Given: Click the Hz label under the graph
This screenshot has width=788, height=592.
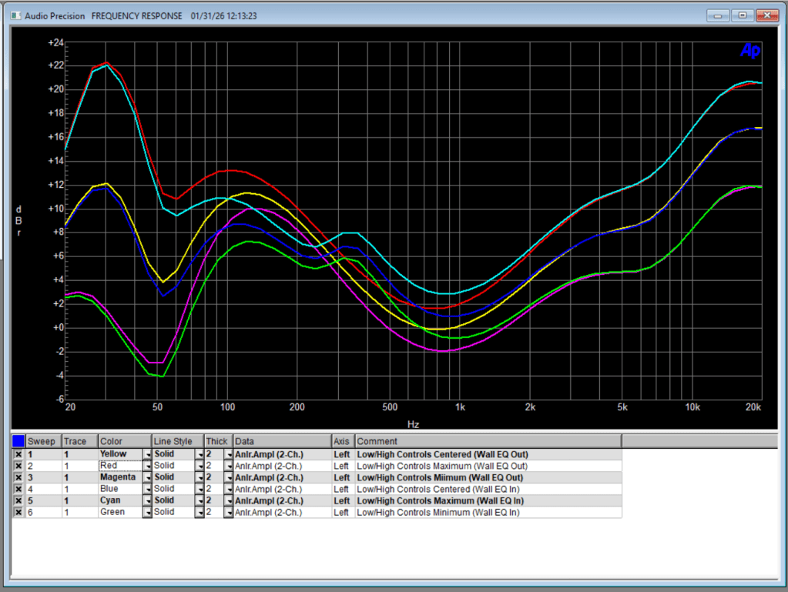Looking at the screenshot, I should [x=413, y=424].
